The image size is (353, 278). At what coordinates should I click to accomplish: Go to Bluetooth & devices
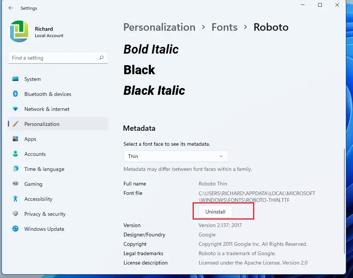58,94
